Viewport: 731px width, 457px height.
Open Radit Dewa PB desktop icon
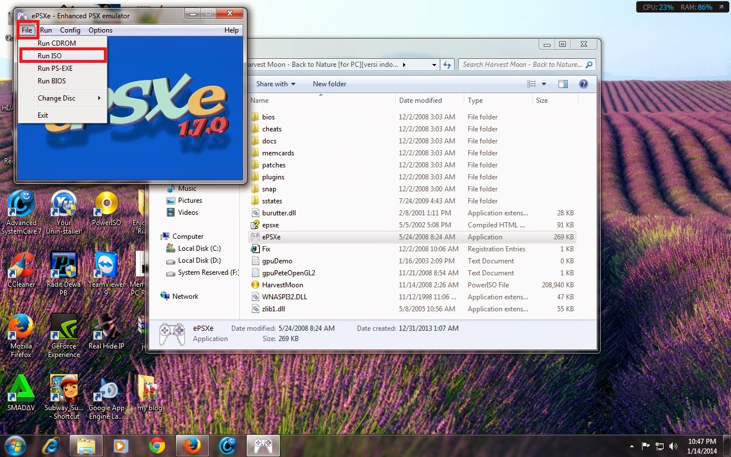pos(64,274)
